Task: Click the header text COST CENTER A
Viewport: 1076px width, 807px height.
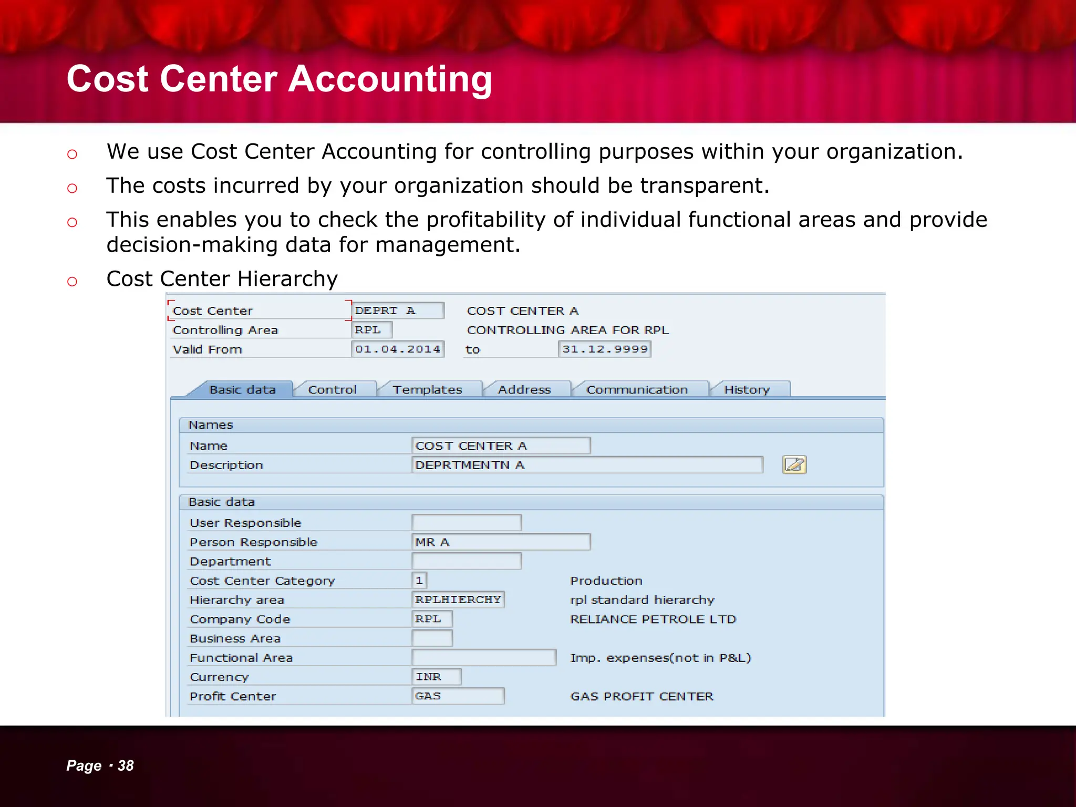Action: pos(523,311)
